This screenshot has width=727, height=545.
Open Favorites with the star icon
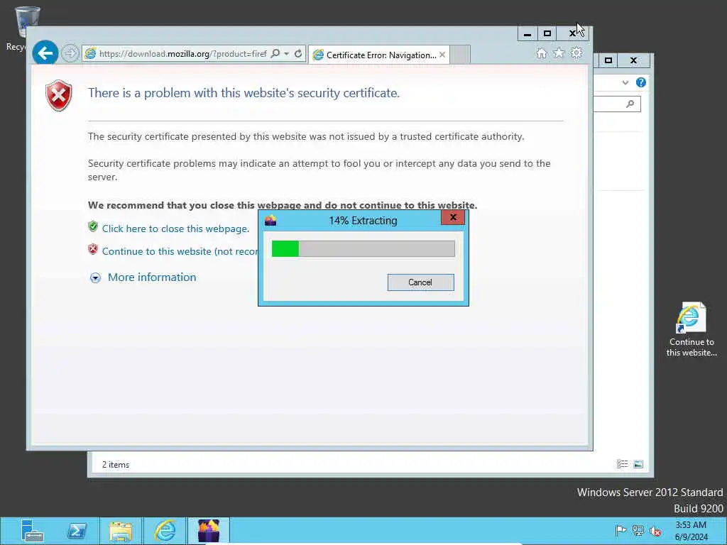point(559,53)
